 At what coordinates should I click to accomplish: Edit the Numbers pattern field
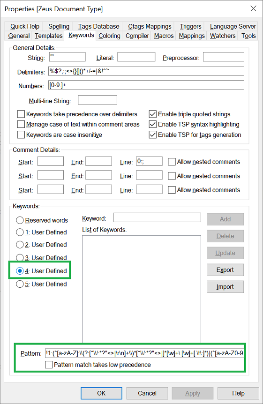click(x=146, y=85)
